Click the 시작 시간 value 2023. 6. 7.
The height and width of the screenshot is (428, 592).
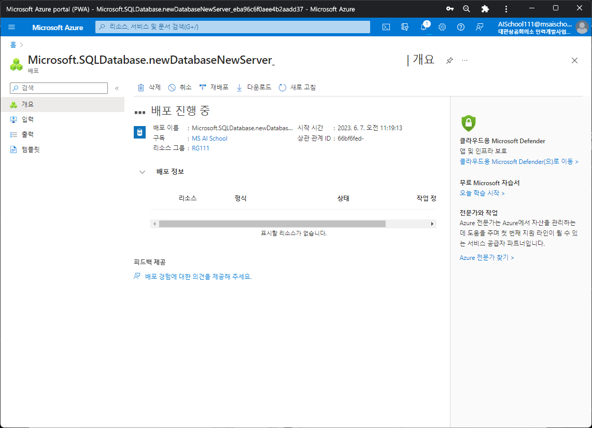click(x=370, y=128)
